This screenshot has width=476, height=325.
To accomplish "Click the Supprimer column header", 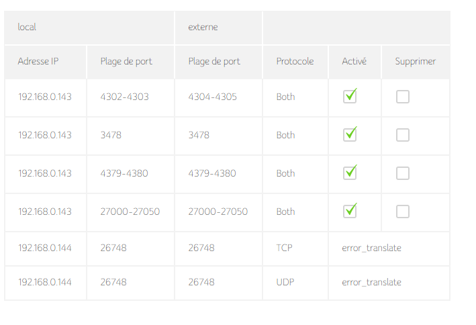I will coord(415,62).
